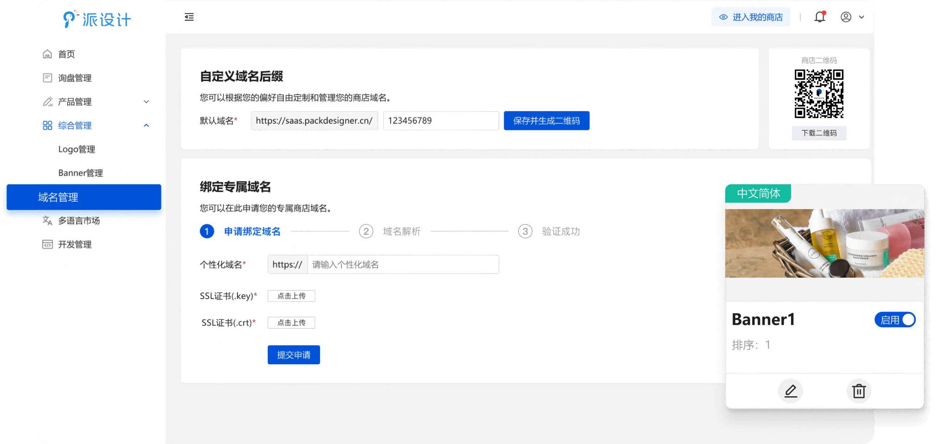Open Logo管理 in the sidebar
The width and height of the screenshot is (939, 444).
pos(77,149)
